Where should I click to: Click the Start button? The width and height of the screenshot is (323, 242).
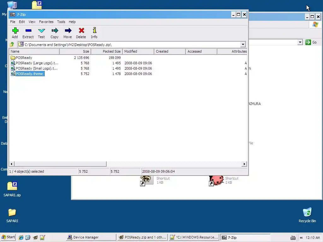pos(8,237)
